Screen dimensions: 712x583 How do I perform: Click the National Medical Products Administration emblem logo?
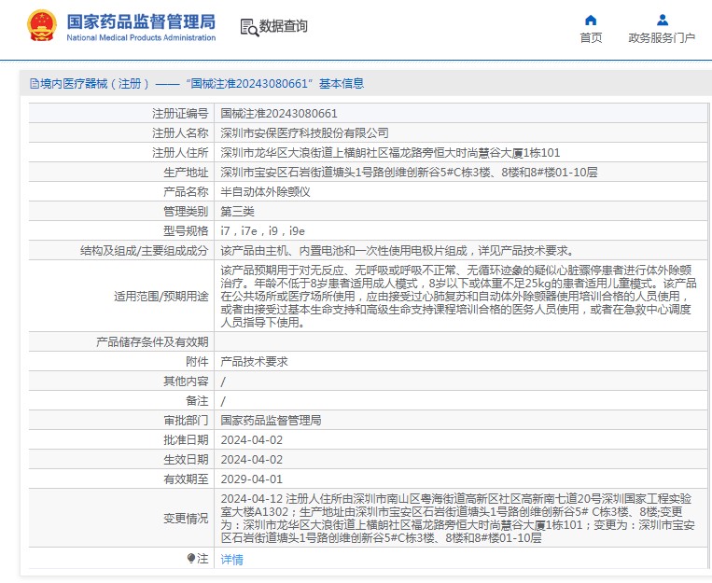[x=41, y=26]
